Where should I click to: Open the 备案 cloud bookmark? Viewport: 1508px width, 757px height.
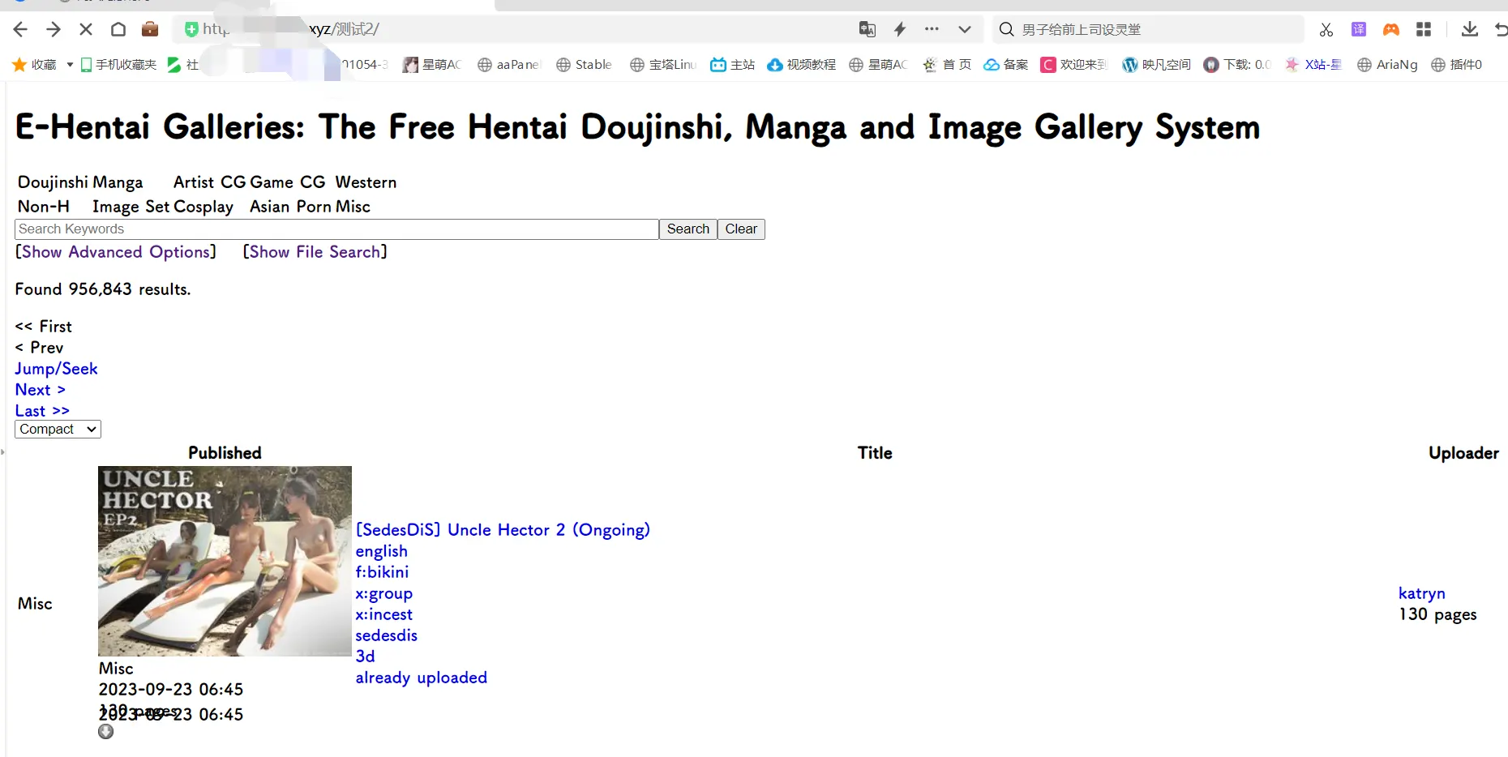(x=1006, y=65)
